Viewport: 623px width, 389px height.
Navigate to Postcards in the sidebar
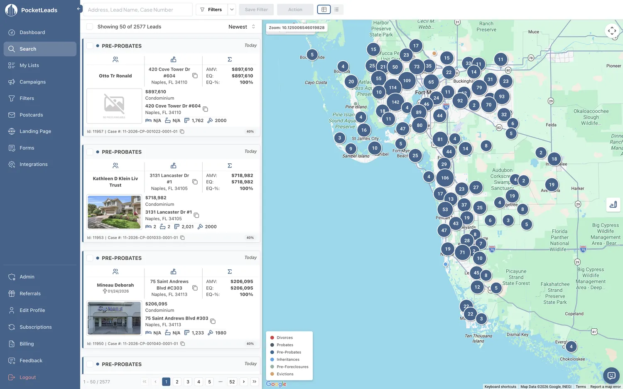click(x=32, y=115)
